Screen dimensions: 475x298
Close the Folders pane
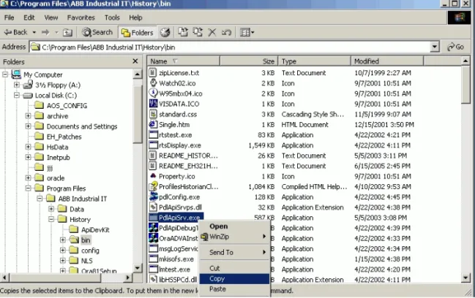tap(135, 61)
